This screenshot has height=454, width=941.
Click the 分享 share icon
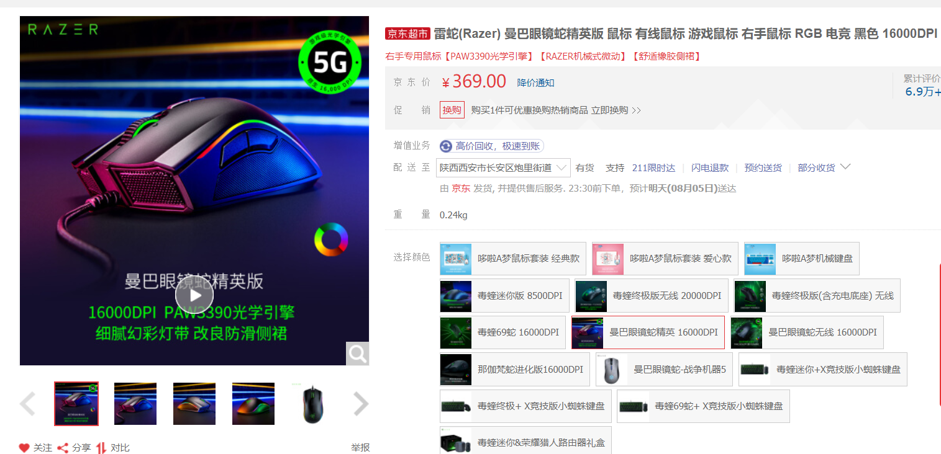63,447
